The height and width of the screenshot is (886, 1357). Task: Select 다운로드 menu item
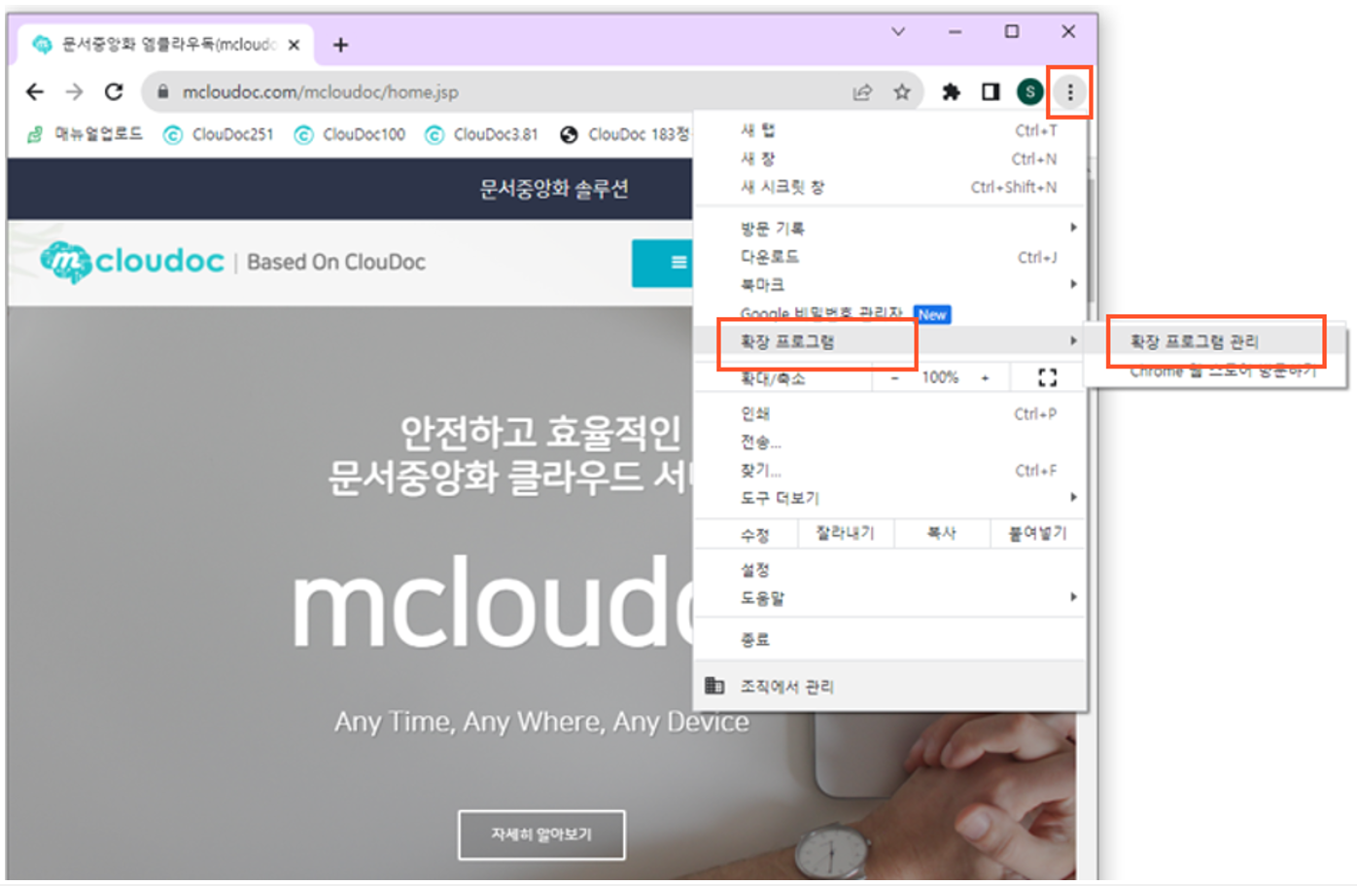coord(890,257)
